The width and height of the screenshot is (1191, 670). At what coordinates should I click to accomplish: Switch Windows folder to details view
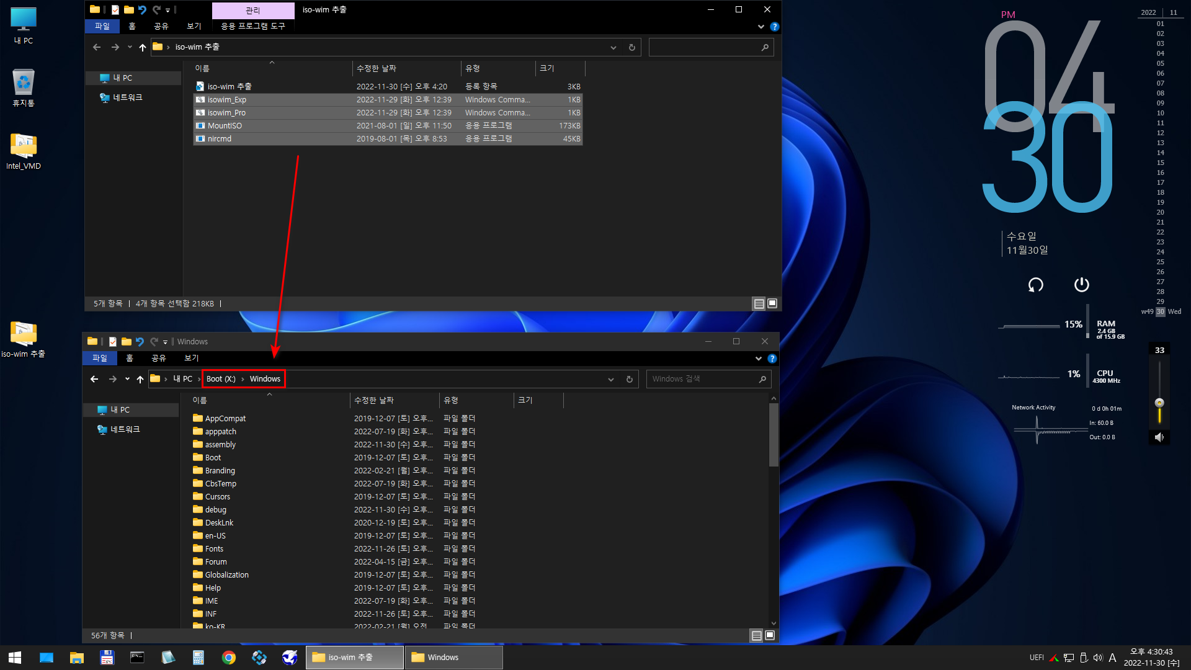click(x=756, y=635)
